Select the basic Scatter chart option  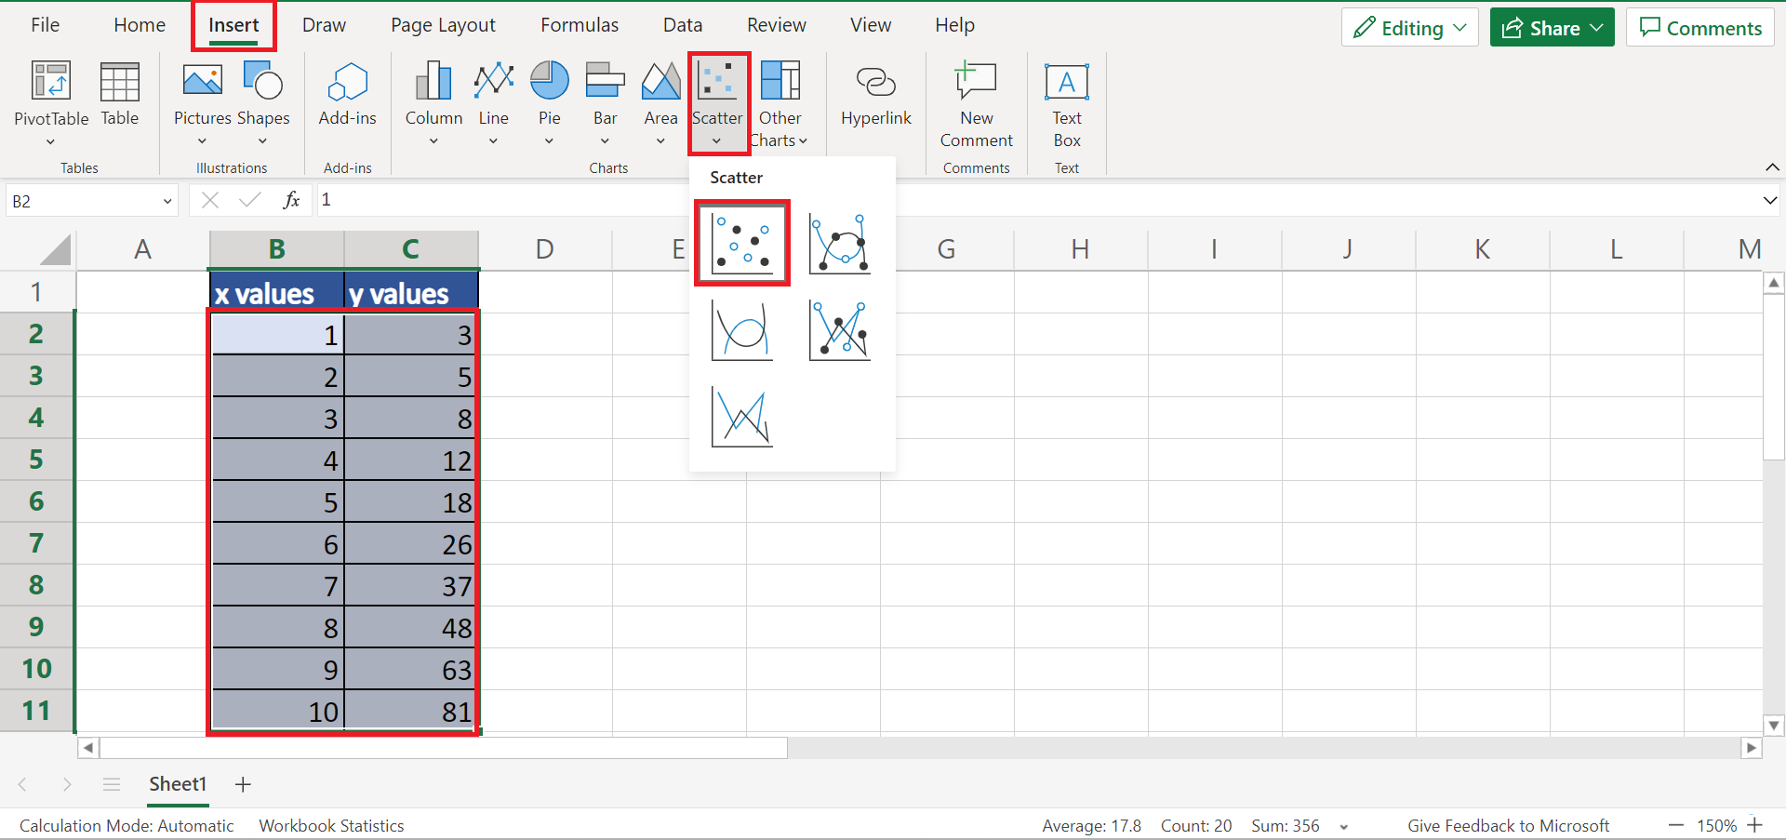[741, 243]
